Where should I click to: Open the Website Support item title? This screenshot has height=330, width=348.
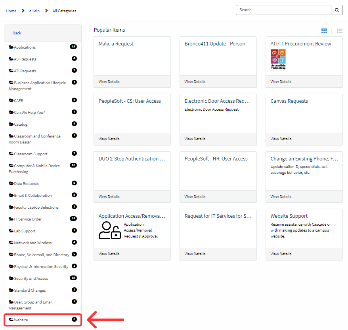289,216
